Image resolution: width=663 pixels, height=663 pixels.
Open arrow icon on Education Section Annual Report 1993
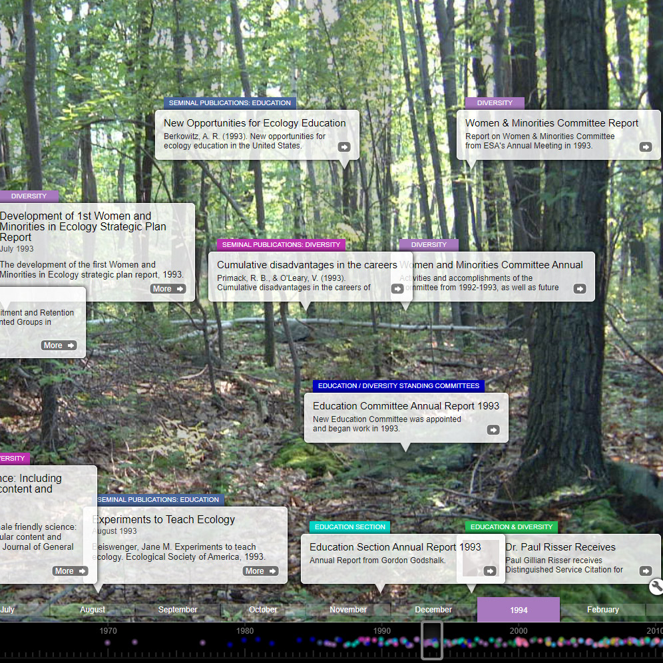pyautogui.click(x=490, y=571)
